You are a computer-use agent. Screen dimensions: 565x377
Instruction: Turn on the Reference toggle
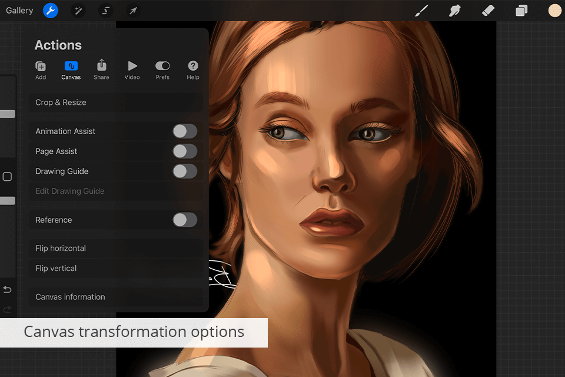(x=185, y=220)
